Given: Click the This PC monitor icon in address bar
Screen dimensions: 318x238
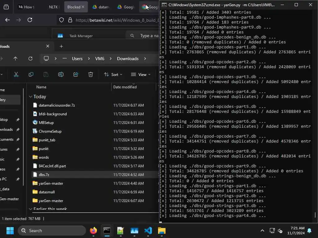Looking at the screenshot, I should (x=46, y=59).
